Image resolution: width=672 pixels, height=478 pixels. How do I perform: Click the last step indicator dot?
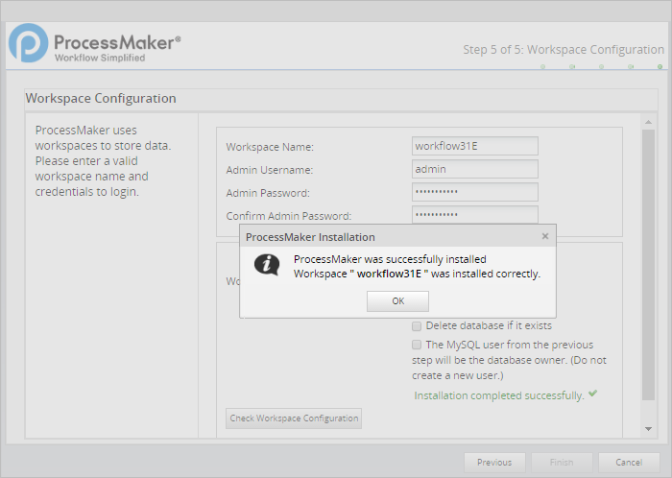coord(660,67)
